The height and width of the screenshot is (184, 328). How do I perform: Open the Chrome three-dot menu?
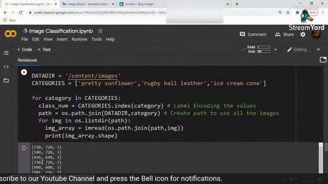pos(323,12)
